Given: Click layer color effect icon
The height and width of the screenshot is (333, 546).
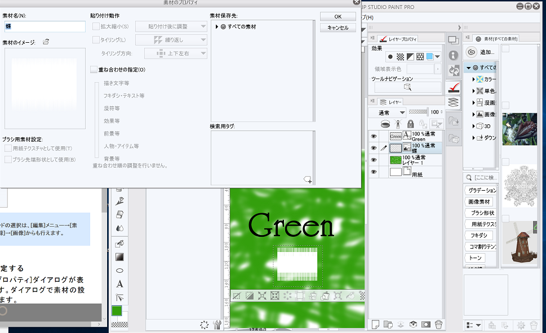Looking at the screenshot, I should click(430, 57).
